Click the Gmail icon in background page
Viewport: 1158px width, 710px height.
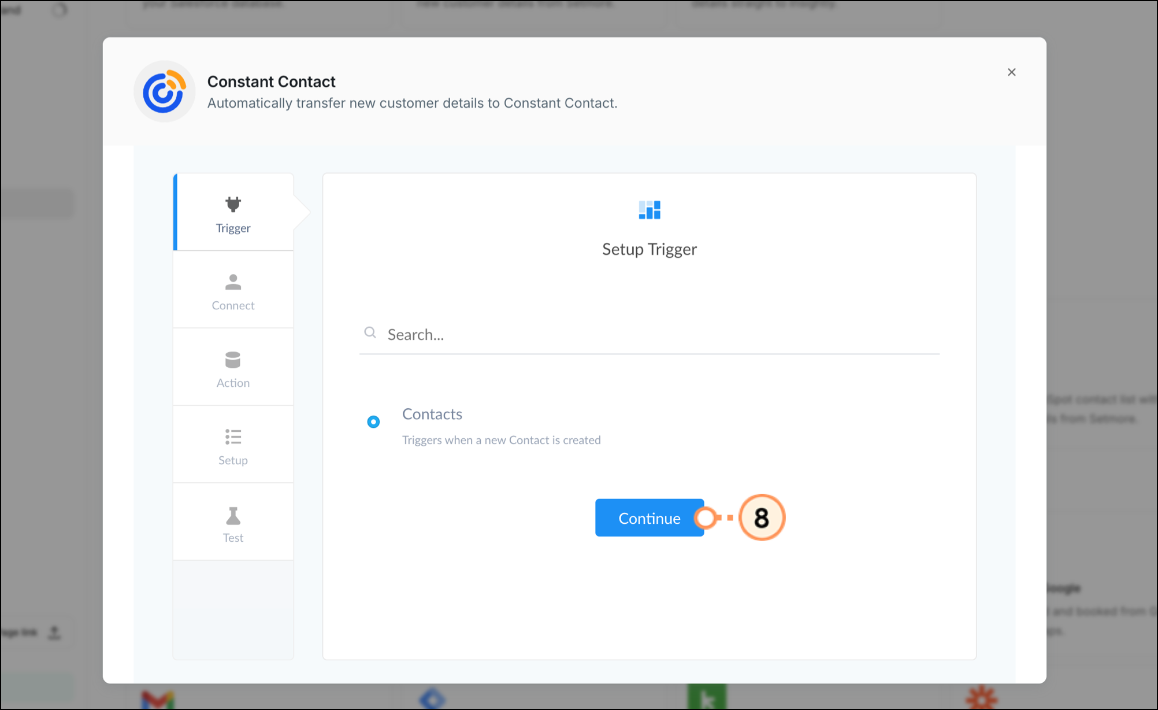coord(158,700)
